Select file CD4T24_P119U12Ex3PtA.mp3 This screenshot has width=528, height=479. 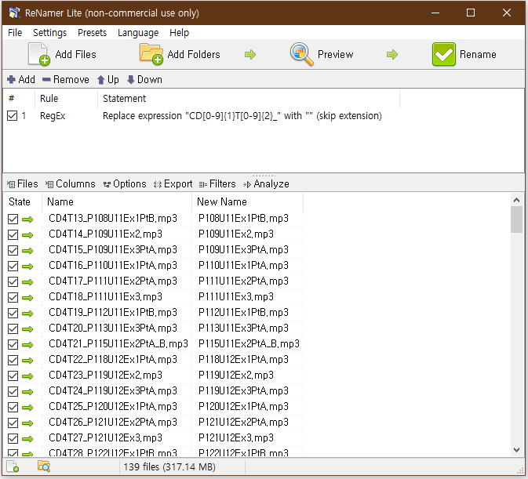(x=113, y=391)
